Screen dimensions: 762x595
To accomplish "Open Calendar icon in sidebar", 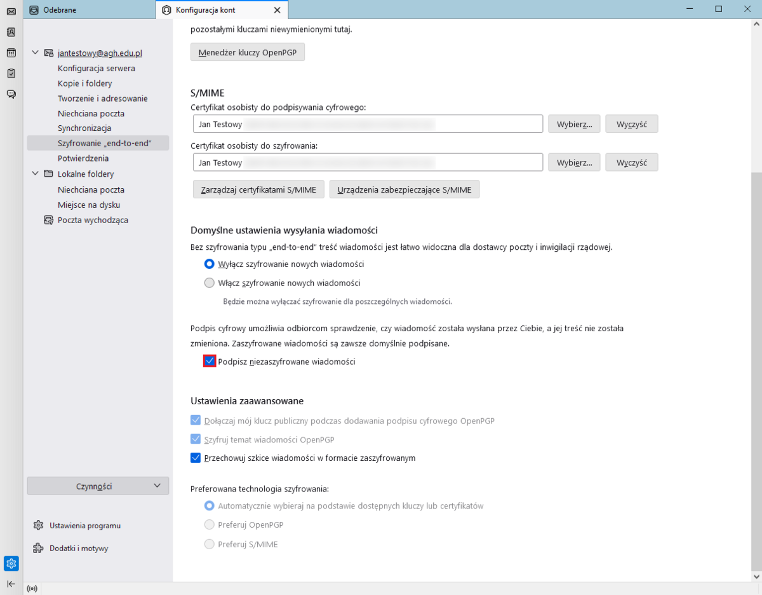I will pyautogui.click(x=11, y=53).
